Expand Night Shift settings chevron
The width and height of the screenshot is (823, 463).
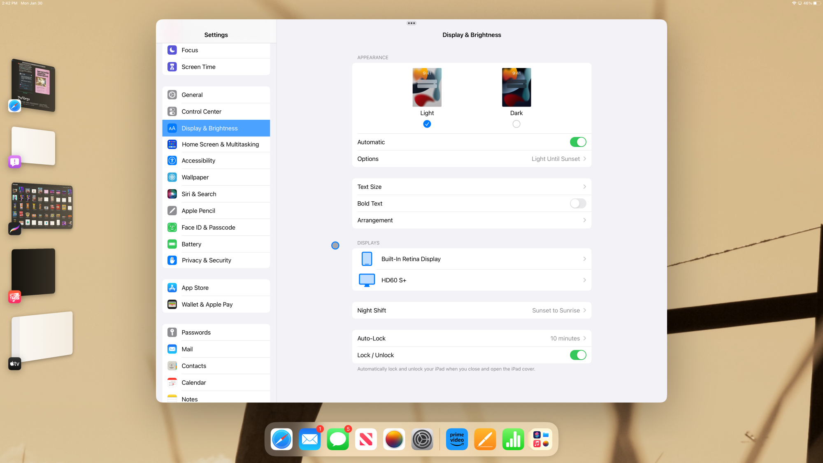584,310
